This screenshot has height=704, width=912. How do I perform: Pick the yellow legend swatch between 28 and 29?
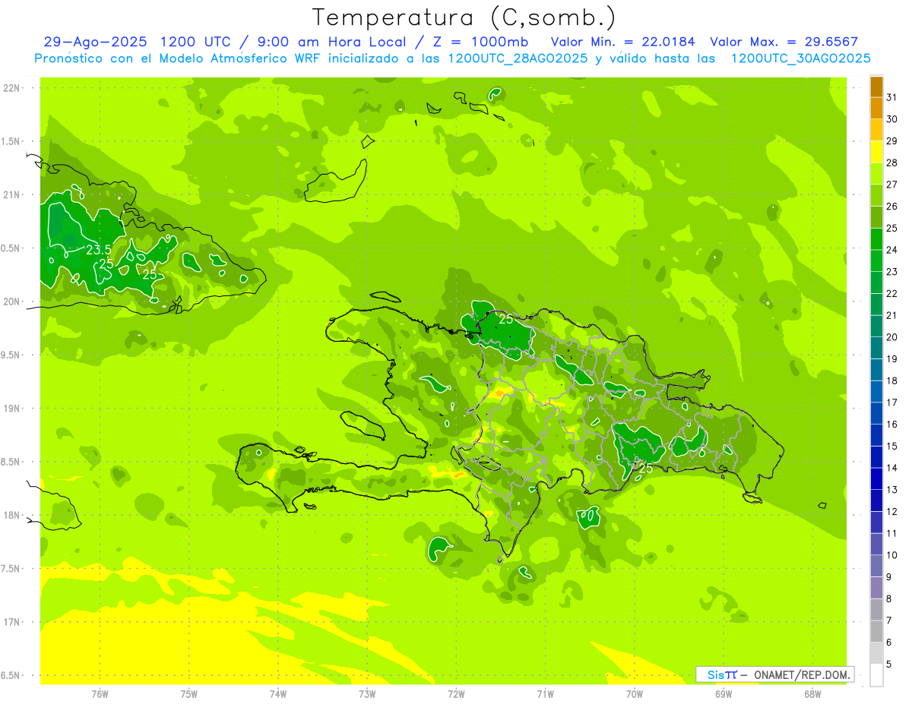click(876, 152)
